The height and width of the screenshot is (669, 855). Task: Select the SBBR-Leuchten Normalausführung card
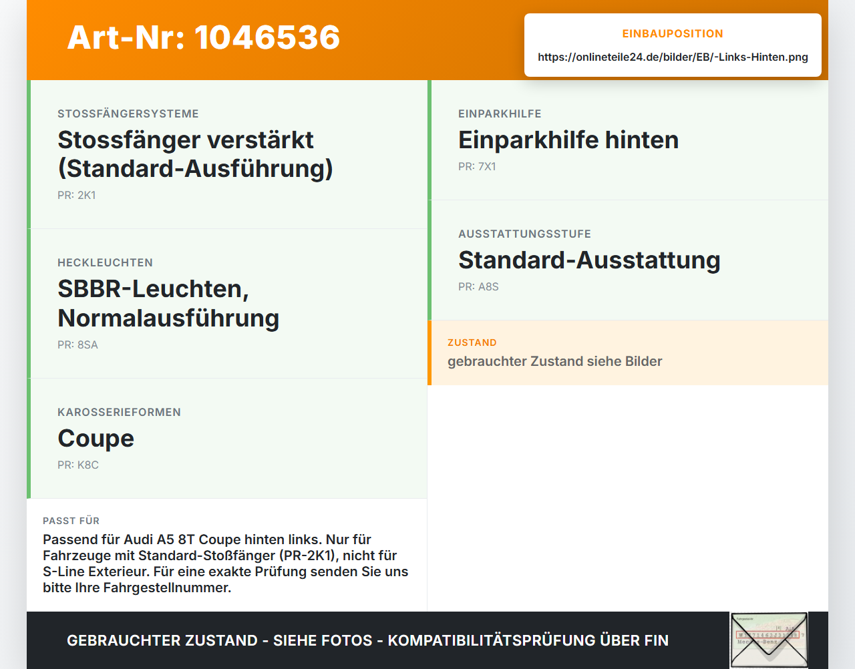[x=227, y=304]
